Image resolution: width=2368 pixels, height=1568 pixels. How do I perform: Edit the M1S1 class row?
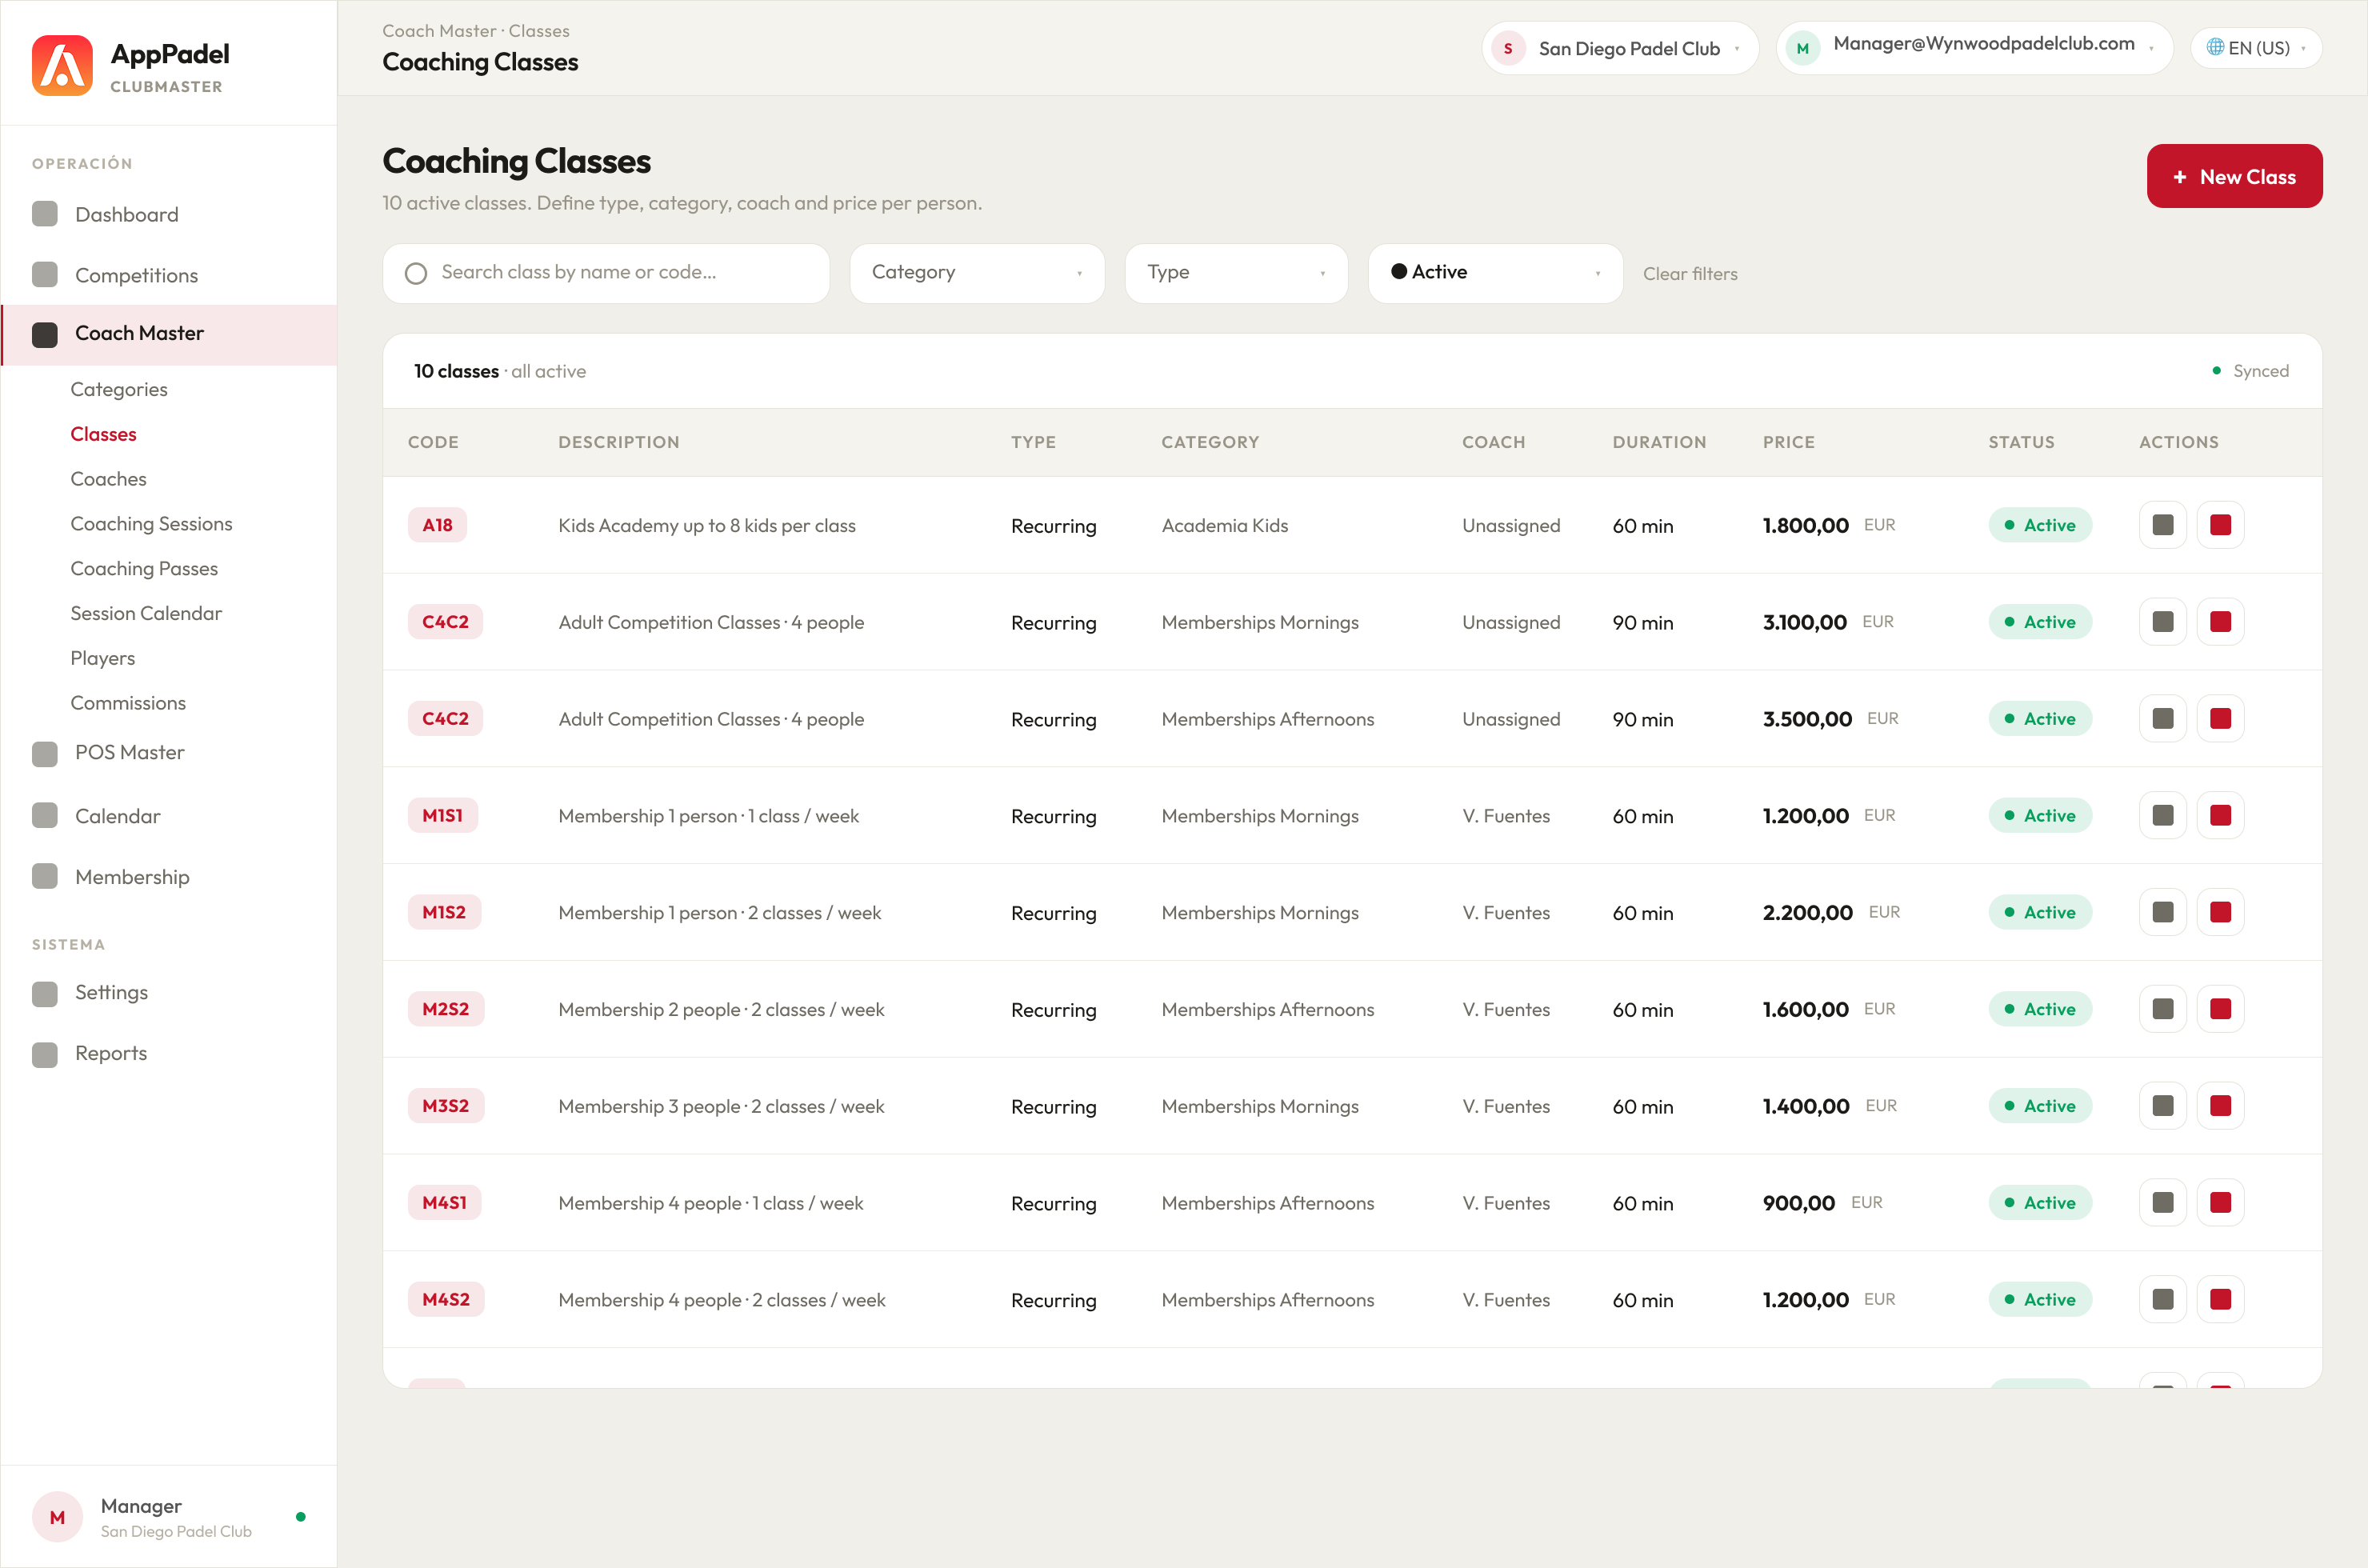(x=2162, y=816)
